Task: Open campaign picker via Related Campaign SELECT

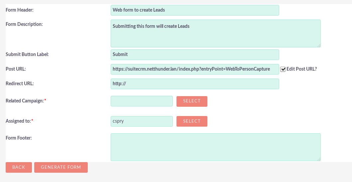Action: tap(192, 101)
